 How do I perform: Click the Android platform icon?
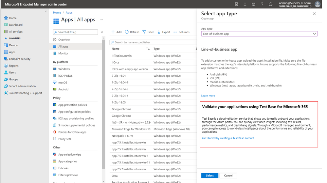pyautogui.click(x=55, y=89)
